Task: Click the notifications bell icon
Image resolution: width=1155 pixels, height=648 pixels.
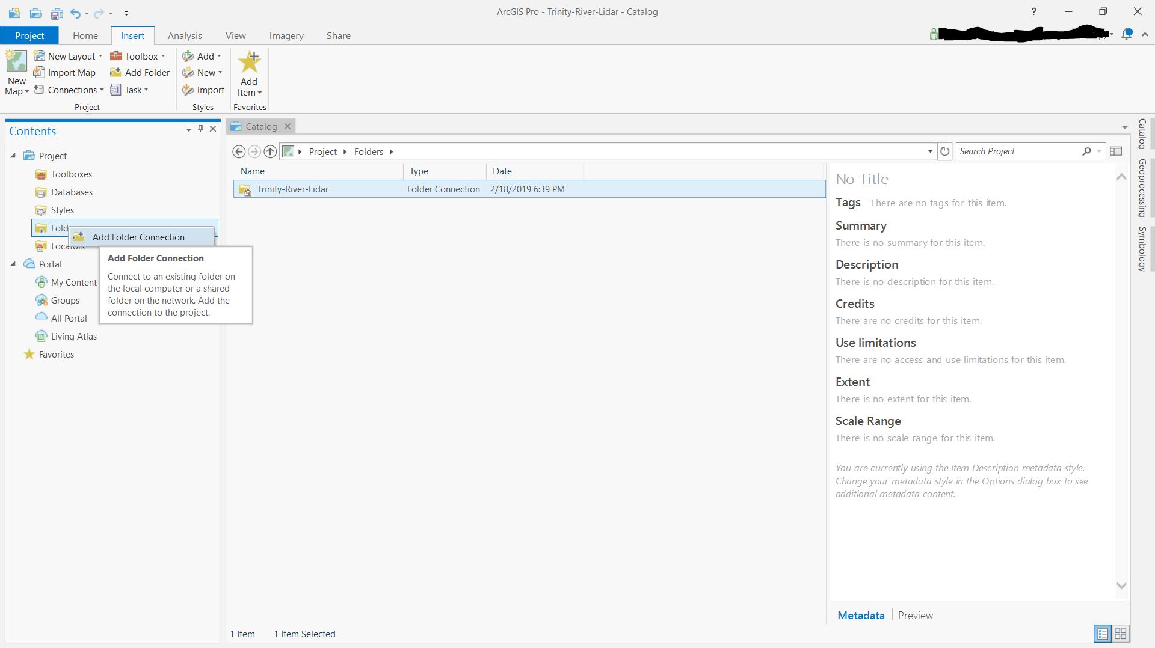Action: 1127,34
